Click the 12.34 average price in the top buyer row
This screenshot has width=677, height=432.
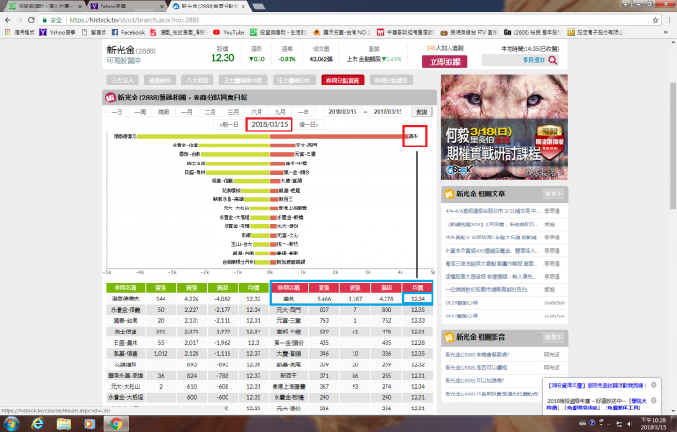point(417,299)
